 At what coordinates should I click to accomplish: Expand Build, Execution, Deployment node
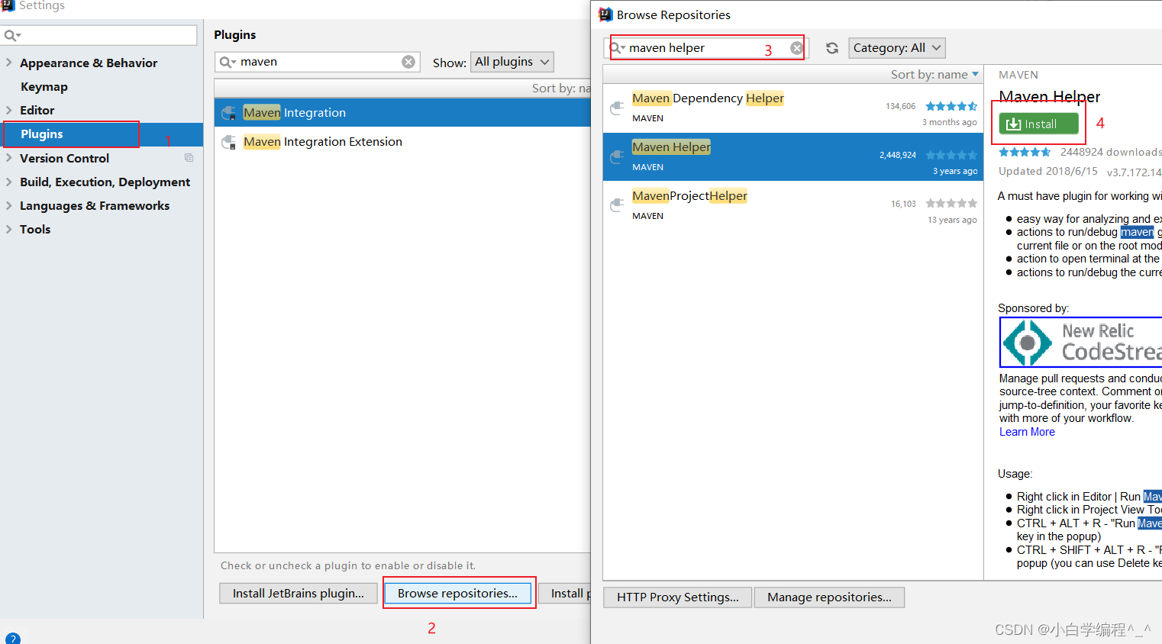(9, 182)
